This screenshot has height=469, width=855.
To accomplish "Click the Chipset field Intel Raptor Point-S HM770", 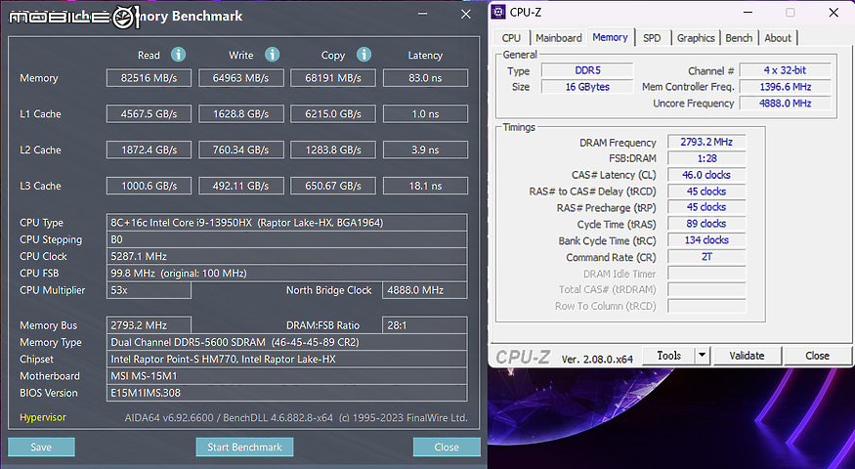I will [x=287, y=359].
